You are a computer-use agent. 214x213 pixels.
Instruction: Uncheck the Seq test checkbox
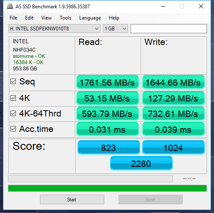(x=13, y=82)
